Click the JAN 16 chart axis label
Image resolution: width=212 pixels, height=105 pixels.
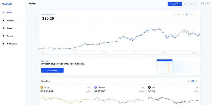[195, 53]
